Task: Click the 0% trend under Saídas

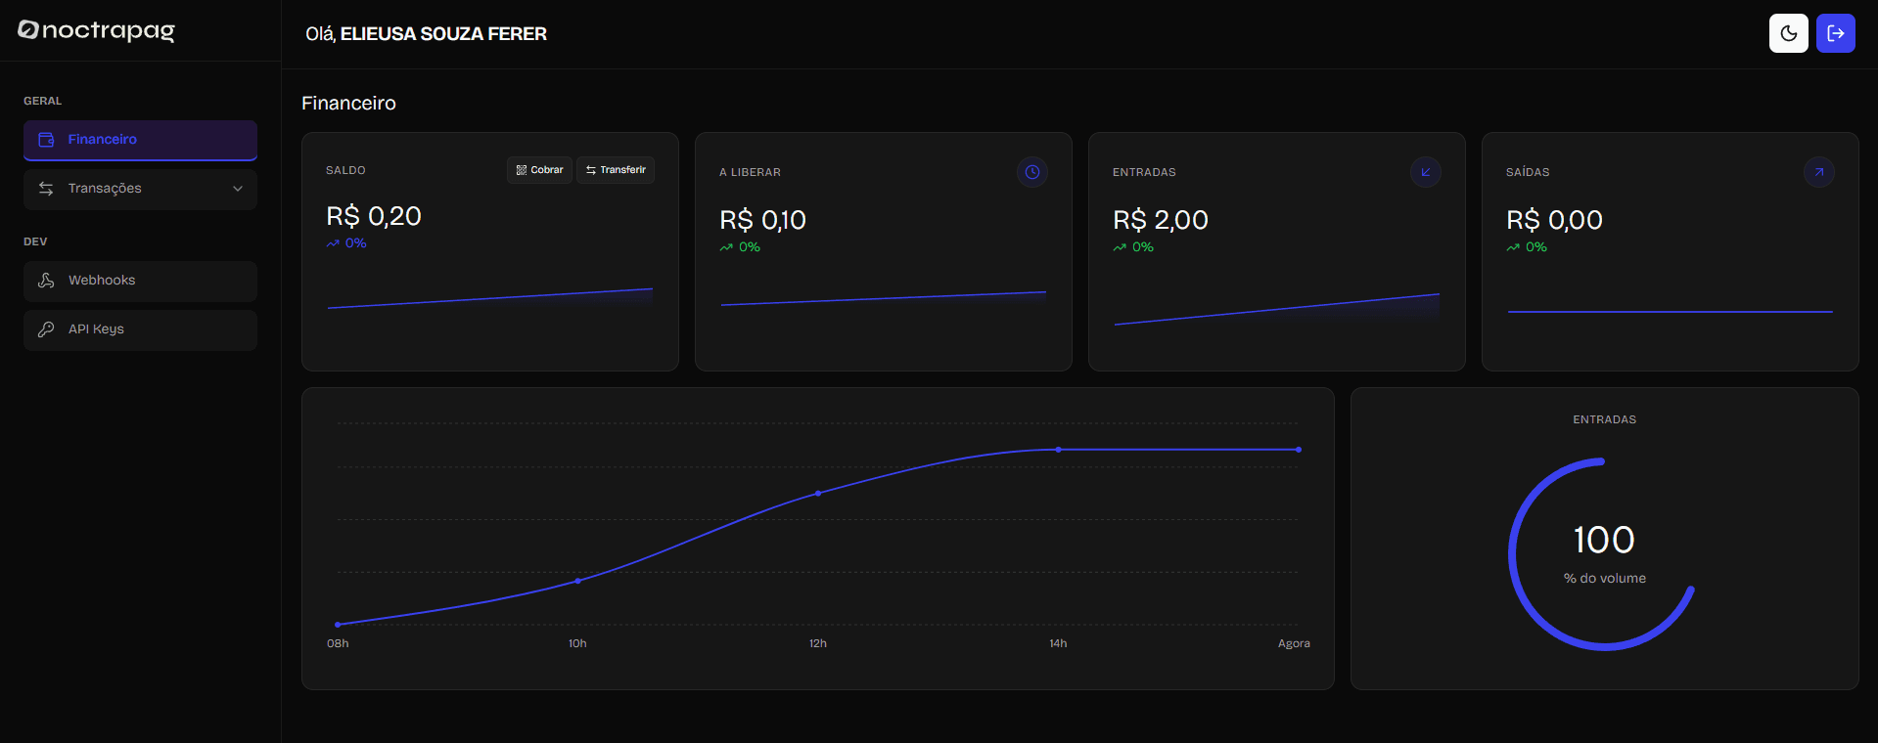Action: pos(1527,247)
